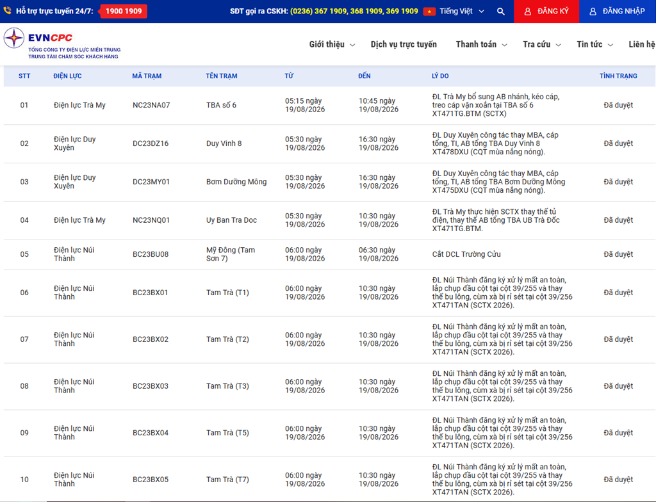656x502 pixels.
Task: Open the Liên hệ menu item
Action: click(642, 44)
